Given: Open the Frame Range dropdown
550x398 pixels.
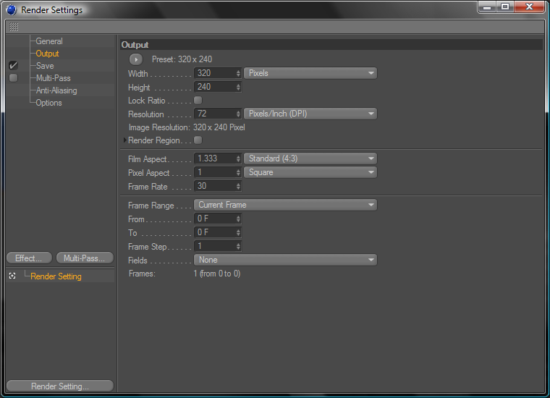Looking at the screenshot, I should (285, 205).
